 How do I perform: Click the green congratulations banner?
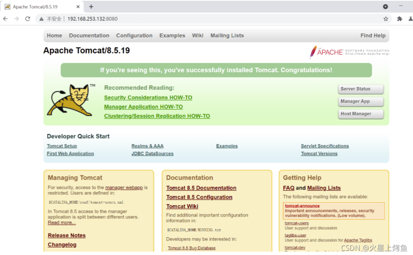click(x=216, y=70)
